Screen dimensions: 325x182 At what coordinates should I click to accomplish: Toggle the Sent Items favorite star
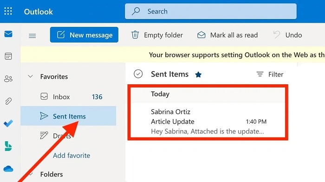click(x=198, y=75)
